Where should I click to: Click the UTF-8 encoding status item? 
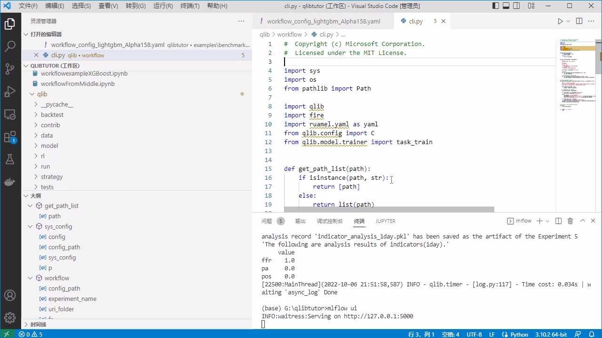(474, 334)
